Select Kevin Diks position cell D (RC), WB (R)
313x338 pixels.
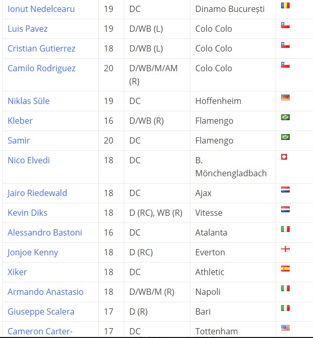pyautogui.click(x=157, y=213)
